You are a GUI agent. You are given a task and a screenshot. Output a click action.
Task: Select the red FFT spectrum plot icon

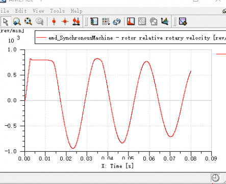(x=131, y=21)
